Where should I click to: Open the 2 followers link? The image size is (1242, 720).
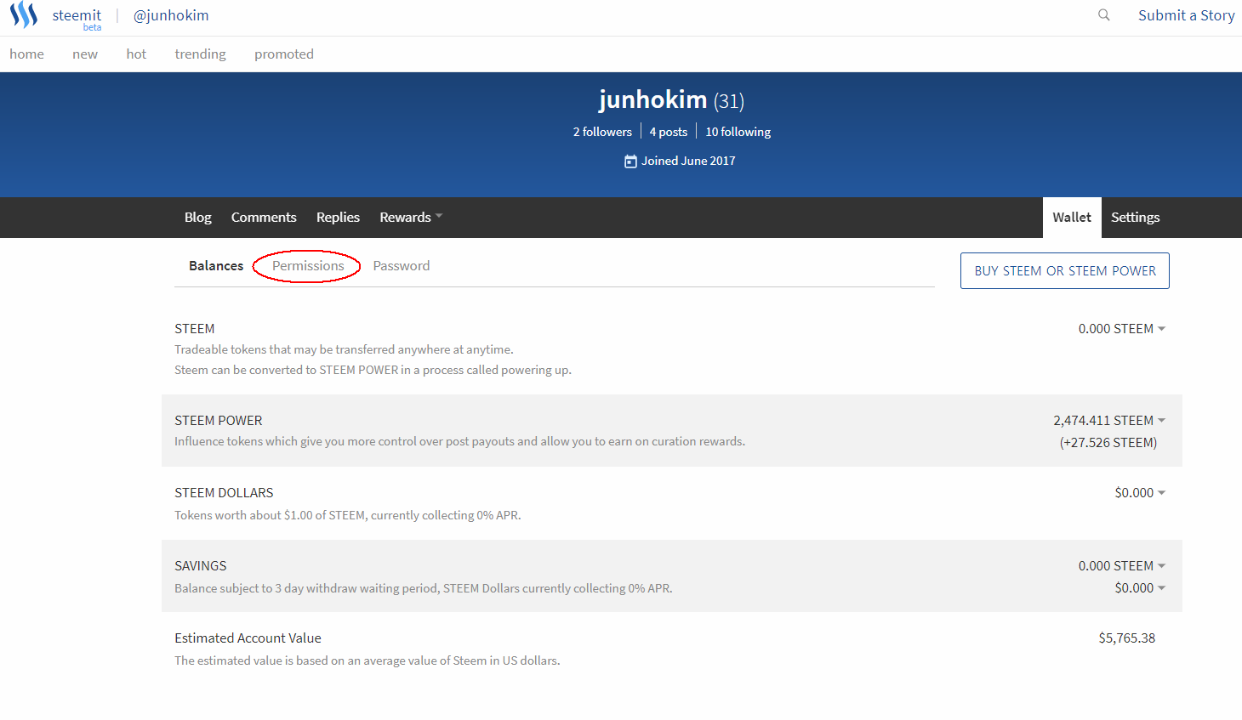pyautogui.click(x=602, y=132)
